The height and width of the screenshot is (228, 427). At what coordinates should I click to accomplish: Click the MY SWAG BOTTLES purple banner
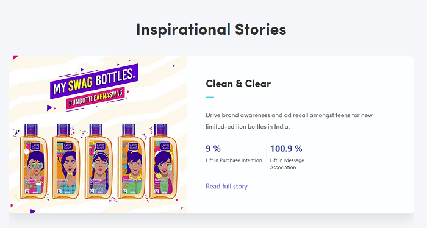94,81
